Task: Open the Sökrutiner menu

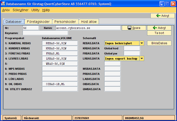Action: point(21,10)
